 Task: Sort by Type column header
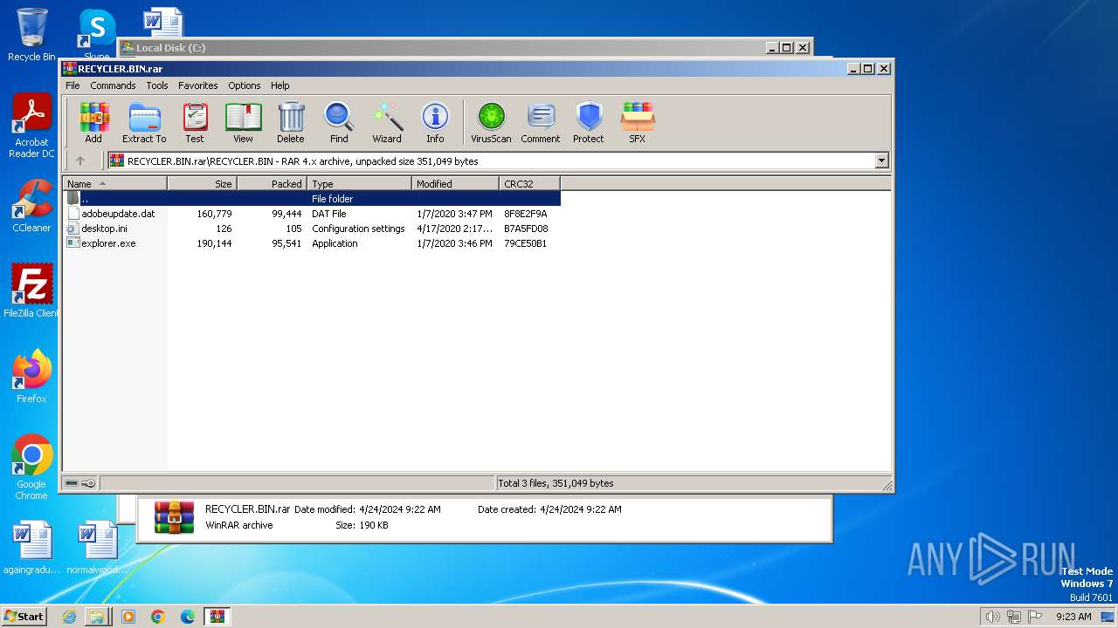click(359, 183)
